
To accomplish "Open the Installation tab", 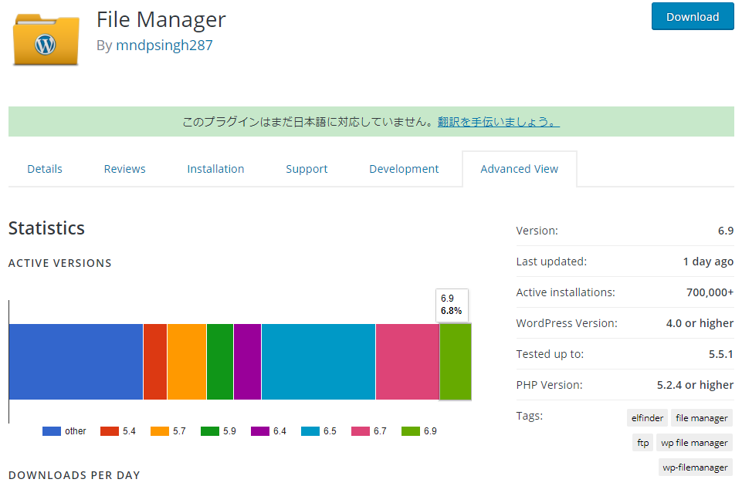I will (215, 169).
